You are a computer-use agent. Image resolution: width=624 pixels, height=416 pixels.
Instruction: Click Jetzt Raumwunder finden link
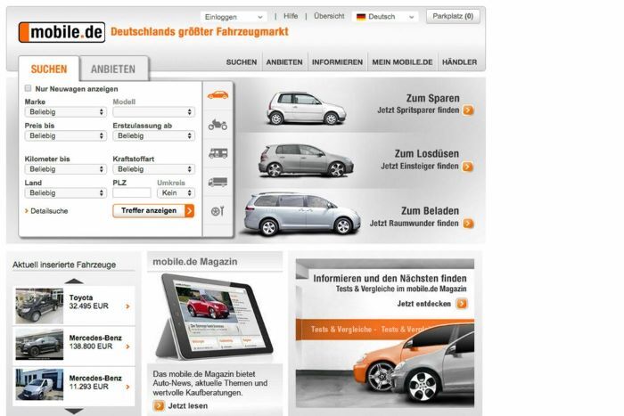(x=415, y=224)
